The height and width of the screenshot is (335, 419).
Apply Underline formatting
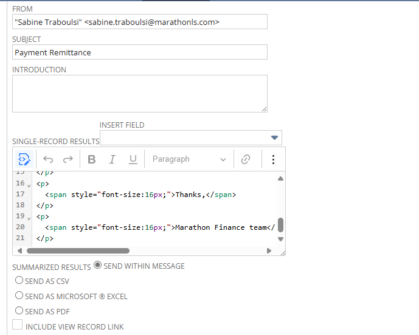coord(133,159)
